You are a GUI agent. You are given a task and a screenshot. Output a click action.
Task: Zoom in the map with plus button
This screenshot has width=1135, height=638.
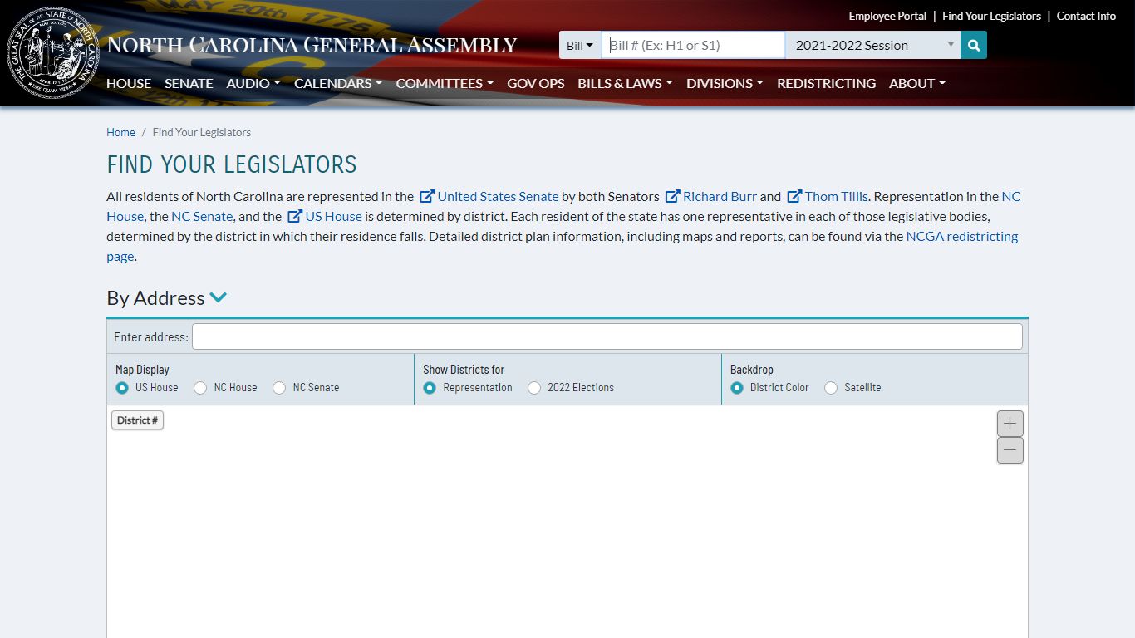pyautogui.click(x=1010, y=424)
